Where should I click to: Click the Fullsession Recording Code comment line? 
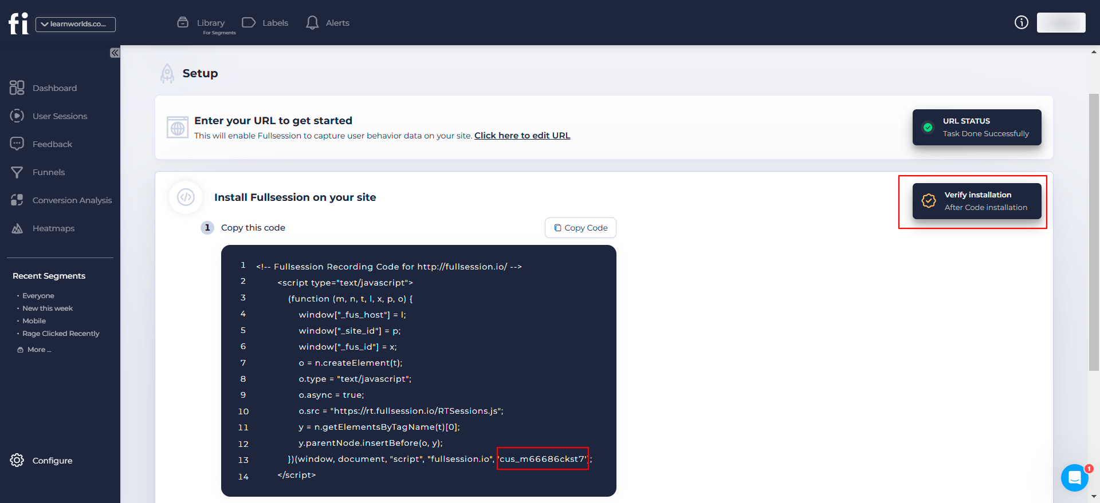(x=389, y=267)
